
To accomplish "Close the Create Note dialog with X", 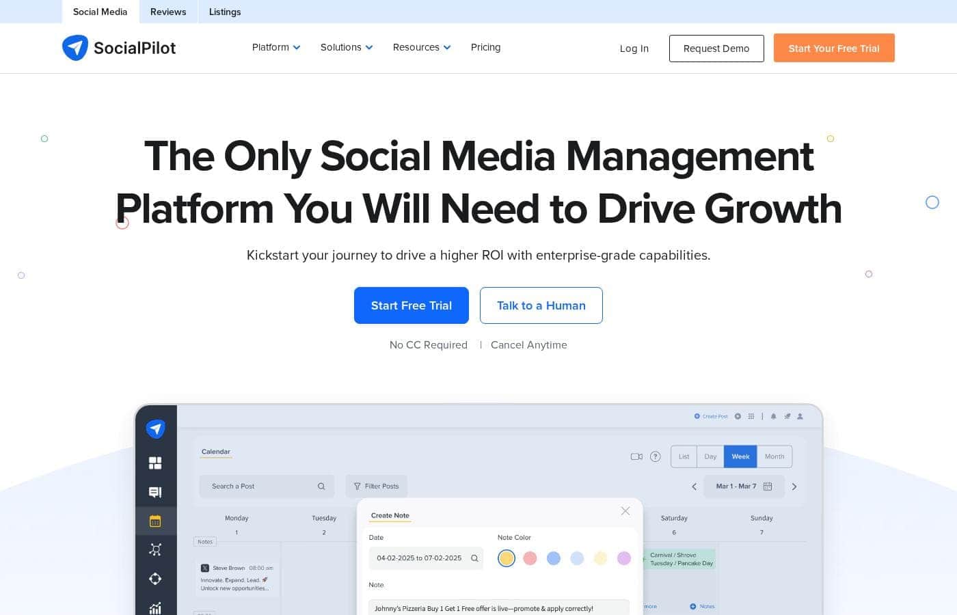I will (x=625, y=511).
